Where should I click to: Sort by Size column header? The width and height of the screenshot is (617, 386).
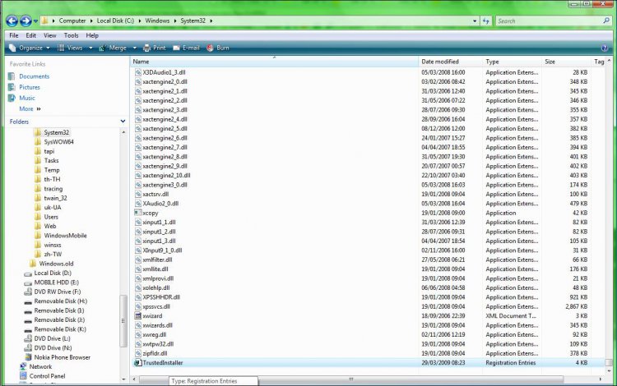(566, 62)
